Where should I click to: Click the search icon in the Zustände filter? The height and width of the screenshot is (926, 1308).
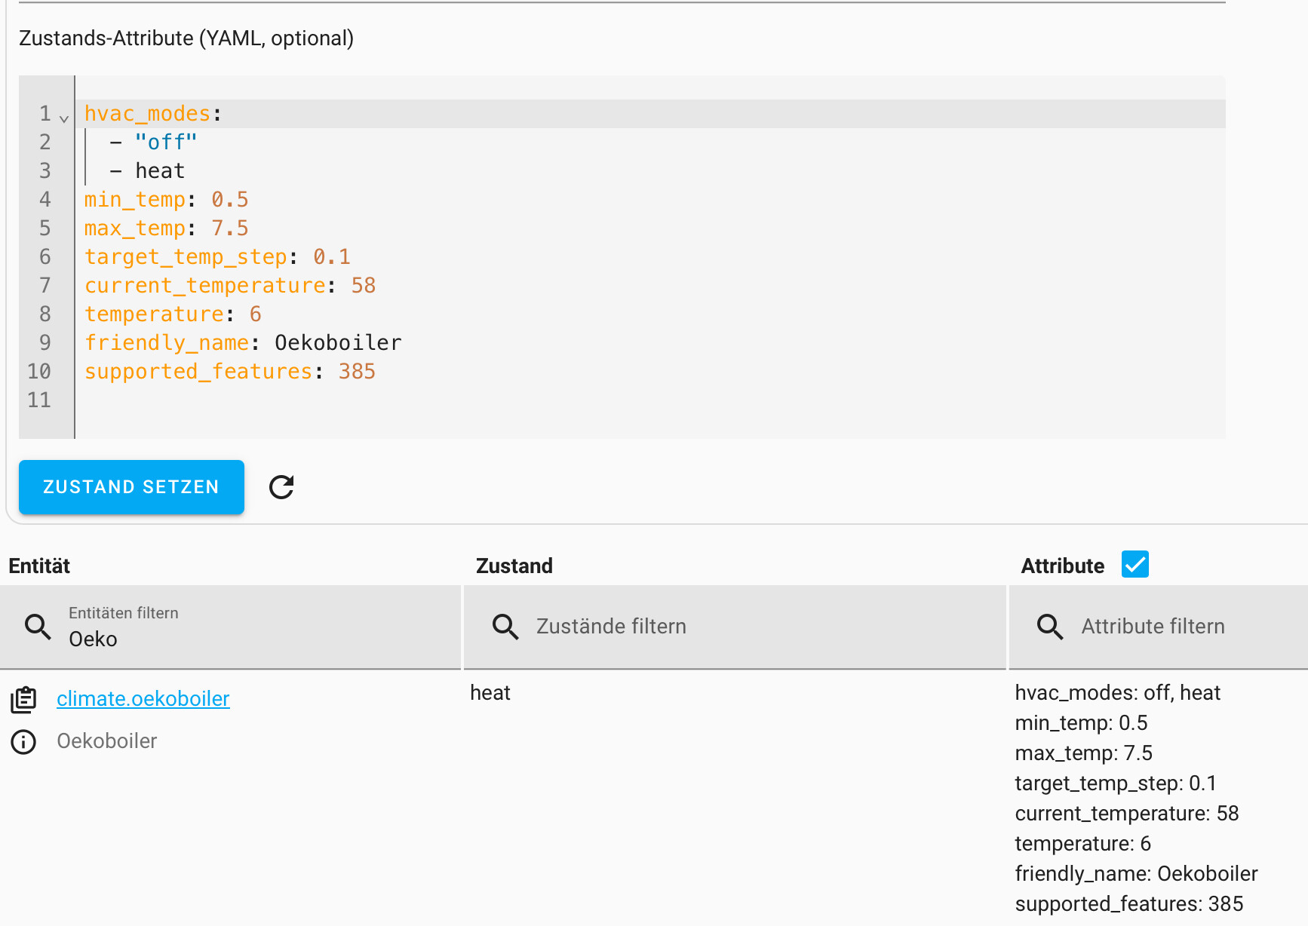(x=505, y=627)
